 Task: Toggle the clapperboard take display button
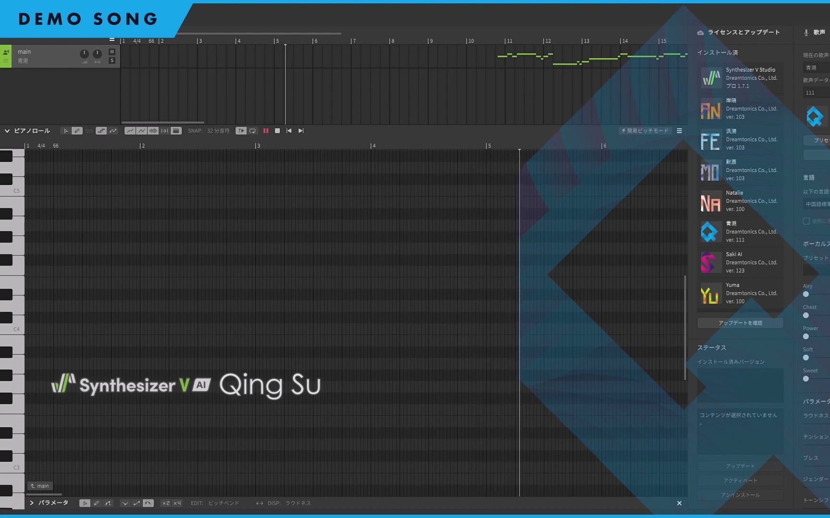pos(176,131)
